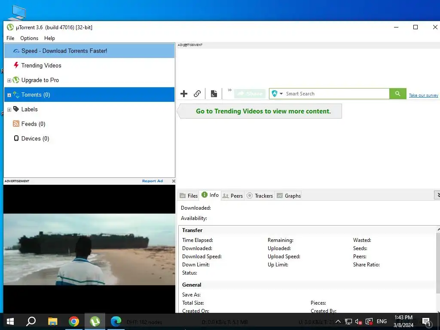Click the speedometer icon beside Speed
Image resolution: width=440 pixels, height=330 pixels.
point(16,51)
